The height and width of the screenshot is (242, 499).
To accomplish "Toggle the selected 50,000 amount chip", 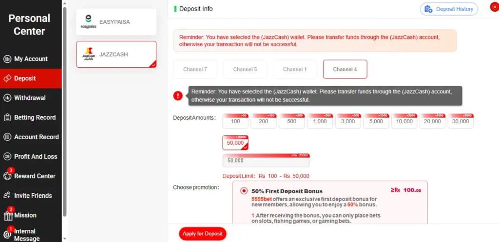I will (x=235, y=143).
